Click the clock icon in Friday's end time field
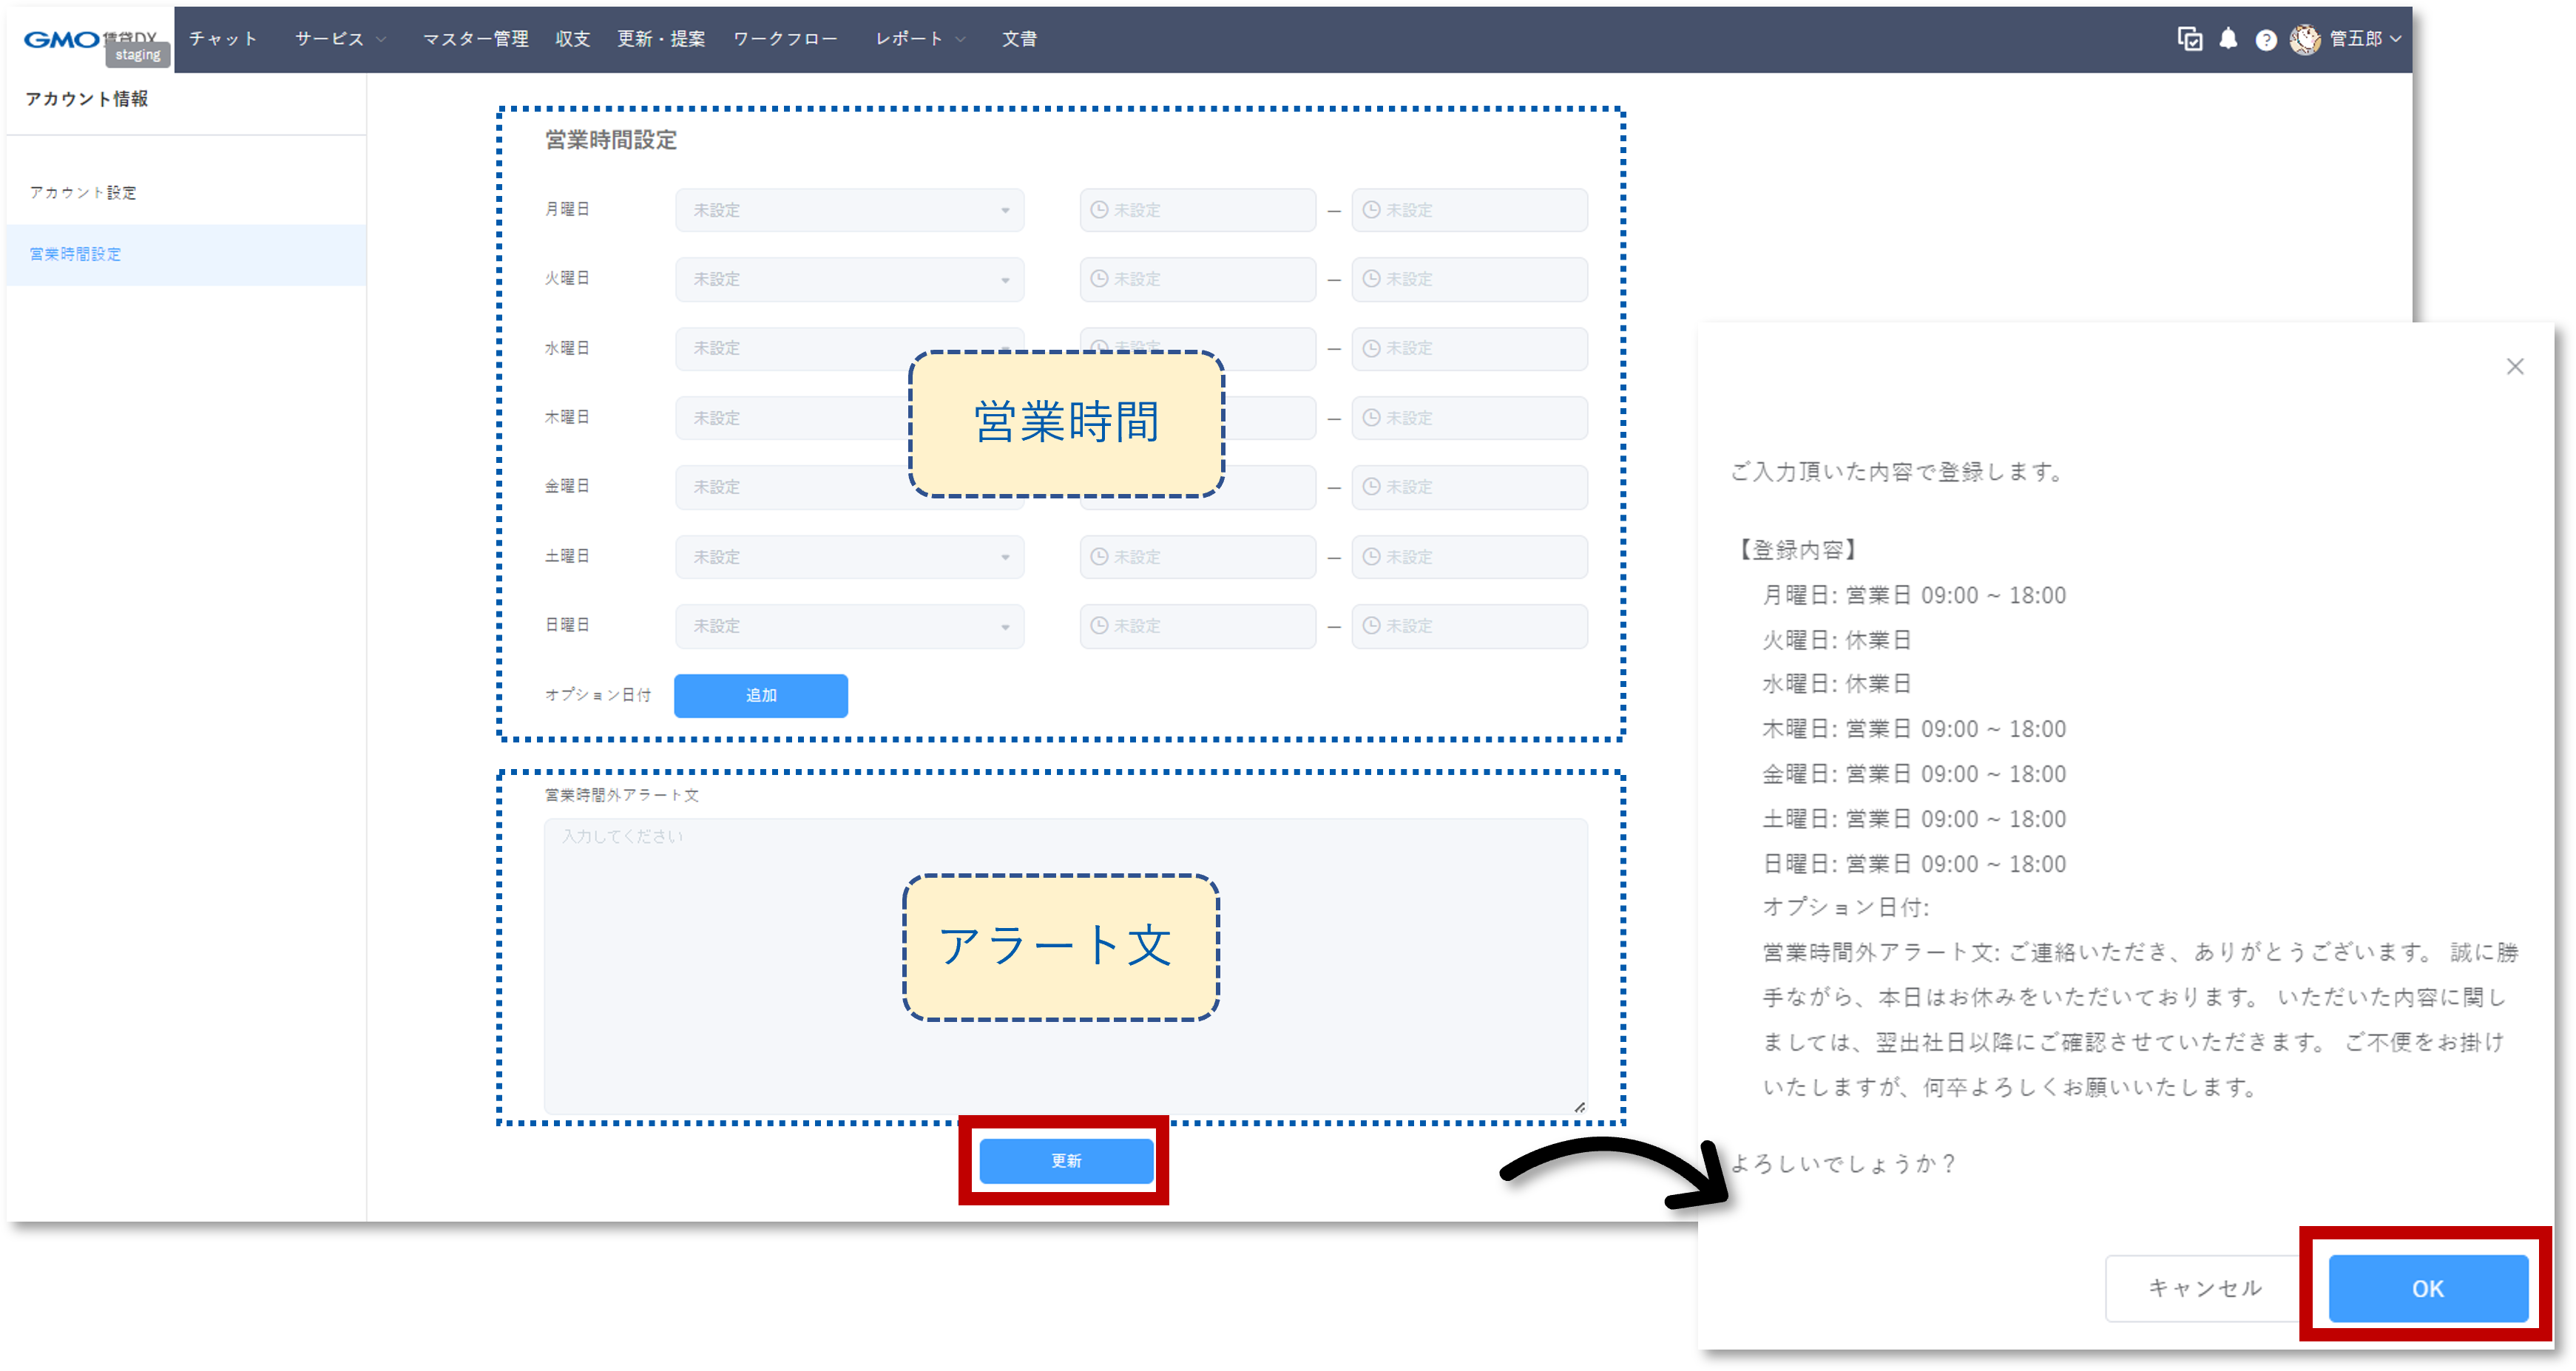 [x=1370, y=487]
